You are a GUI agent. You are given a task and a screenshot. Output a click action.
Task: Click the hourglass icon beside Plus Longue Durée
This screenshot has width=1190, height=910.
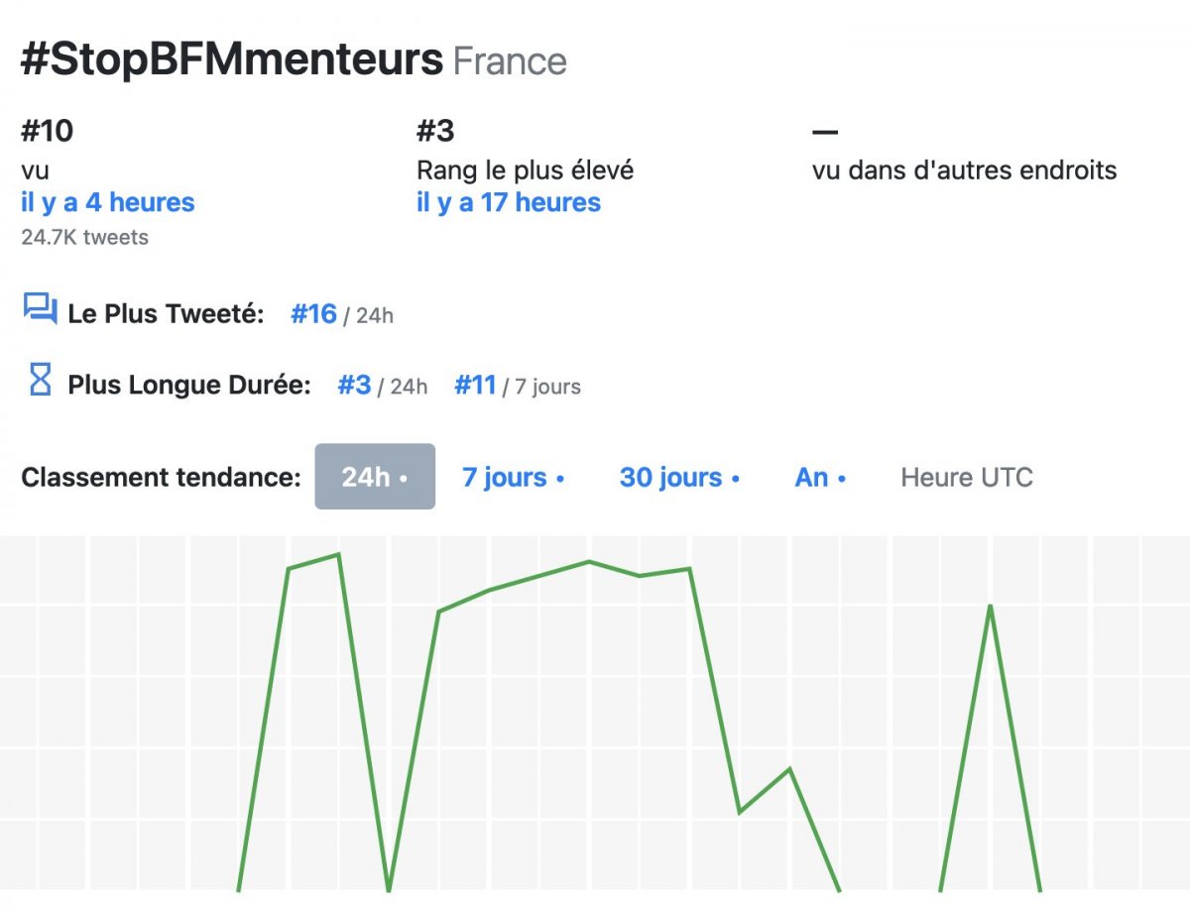click(40, 380)
